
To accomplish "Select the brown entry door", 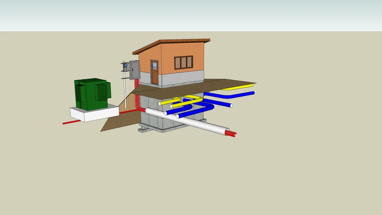I will (x=154, y=72).
